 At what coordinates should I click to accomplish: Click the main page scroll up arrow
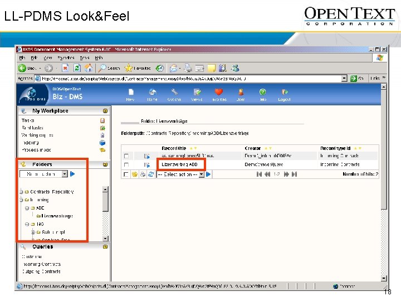pyautogui.click(x=384, y=87)
